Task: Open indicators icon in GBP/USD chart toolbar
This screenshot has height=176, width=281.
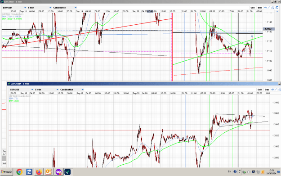Action: (x=272, y=89)
